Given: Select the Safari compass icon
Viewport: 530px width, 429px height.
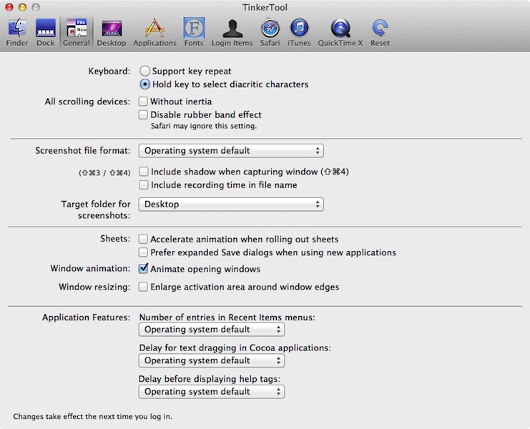Looking at the screenshot, I should (270, 29).
